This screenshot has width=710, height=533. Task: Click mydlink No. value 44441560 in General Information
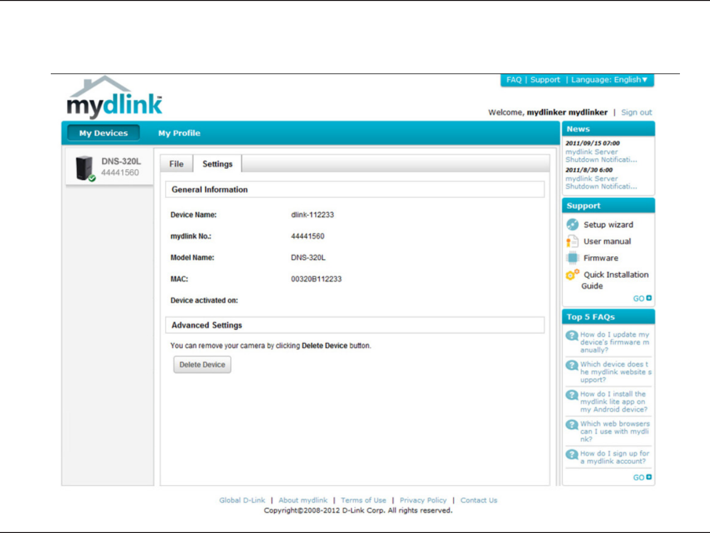(x=308, y=236)
